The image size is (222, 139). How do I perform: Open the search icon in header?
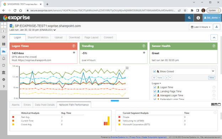point(189,18)
